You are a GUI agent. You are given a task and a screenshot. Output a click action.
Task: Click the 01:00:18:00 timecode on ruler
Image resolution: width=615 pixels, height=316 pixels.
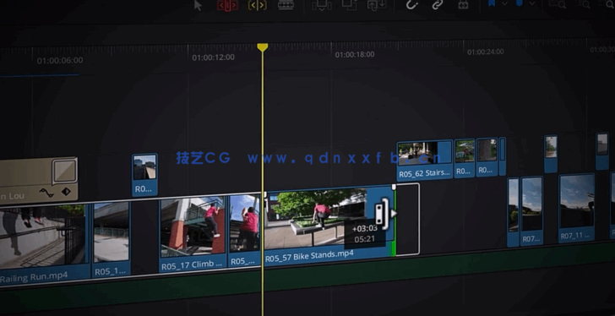point(355,54)
